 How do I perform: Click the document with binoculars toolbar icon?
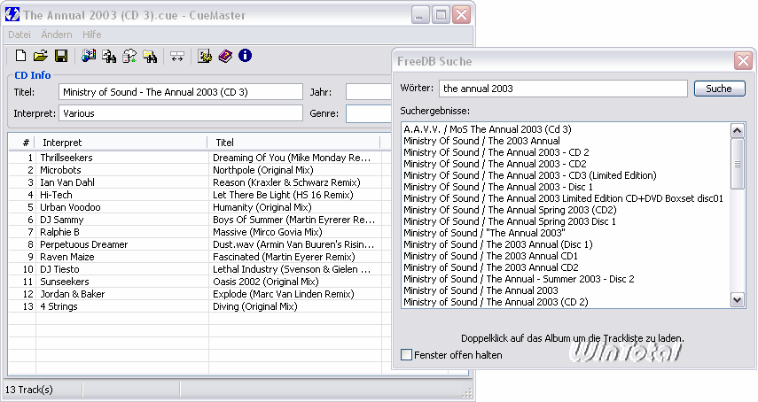(109, 56)
